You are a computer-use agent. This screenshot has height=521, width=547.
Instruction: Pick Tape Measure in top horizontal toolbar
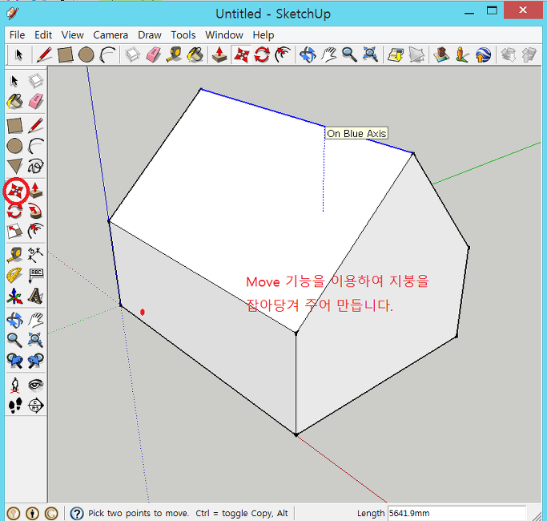coord(174,55)
